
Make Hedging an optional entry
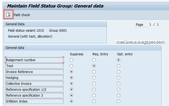click(118, 78)
